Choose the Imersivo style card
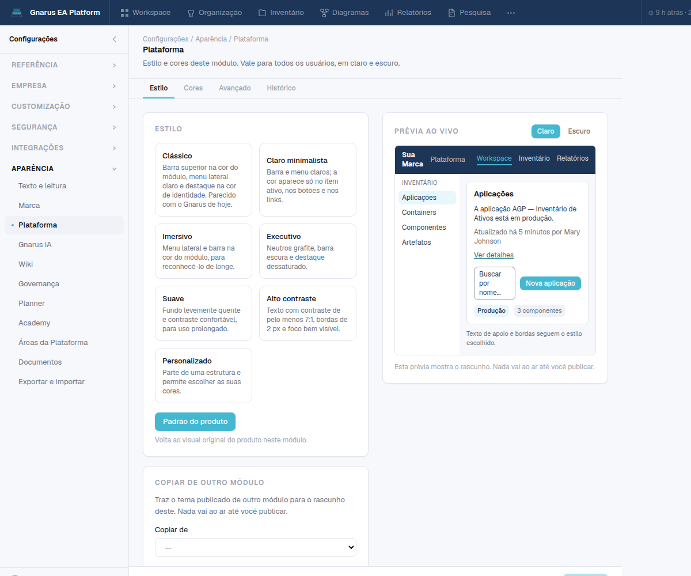691x576 pixels. tap(203, 251)
